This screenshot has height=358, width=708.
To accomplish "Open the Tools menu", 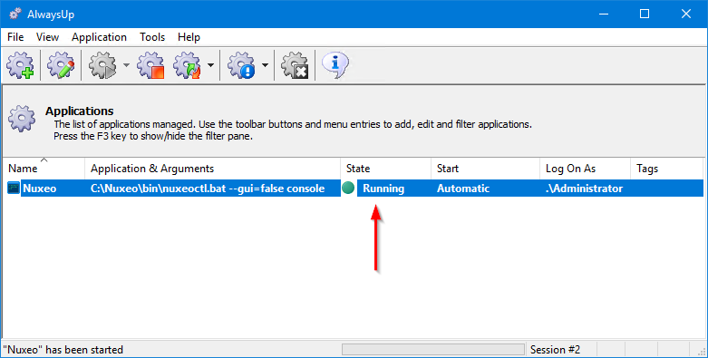I will (x=152, y=37).
